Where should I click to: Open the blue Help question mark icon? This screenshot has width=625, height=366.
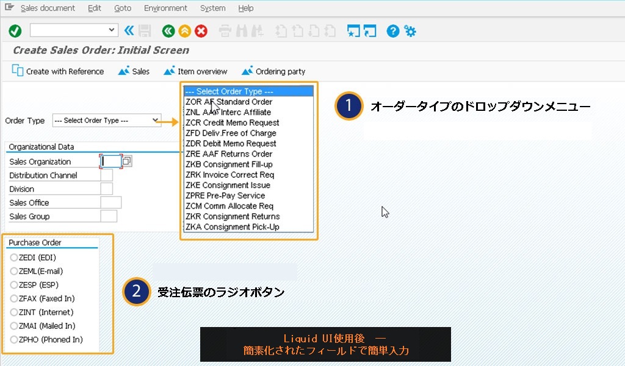tap(393, 30)
